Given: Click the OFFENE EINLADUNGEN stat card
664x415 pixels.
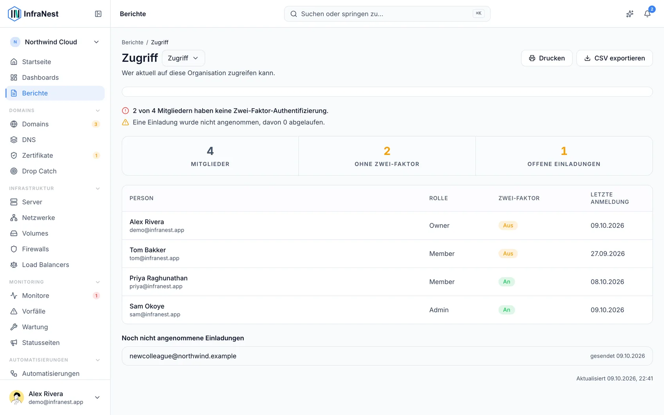Looking at the screenshot, I should pos(564,156).
